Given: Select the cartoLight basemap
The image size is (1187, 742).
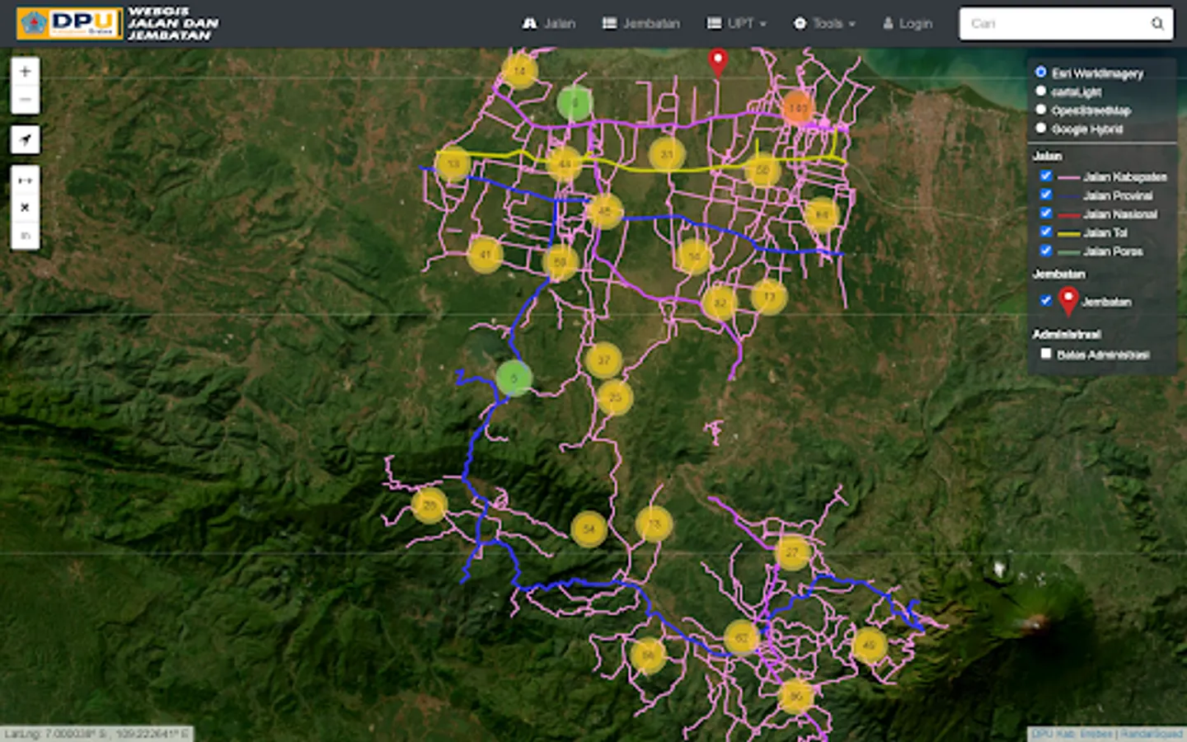Looking at the screenshot, I should point(1041,92).
